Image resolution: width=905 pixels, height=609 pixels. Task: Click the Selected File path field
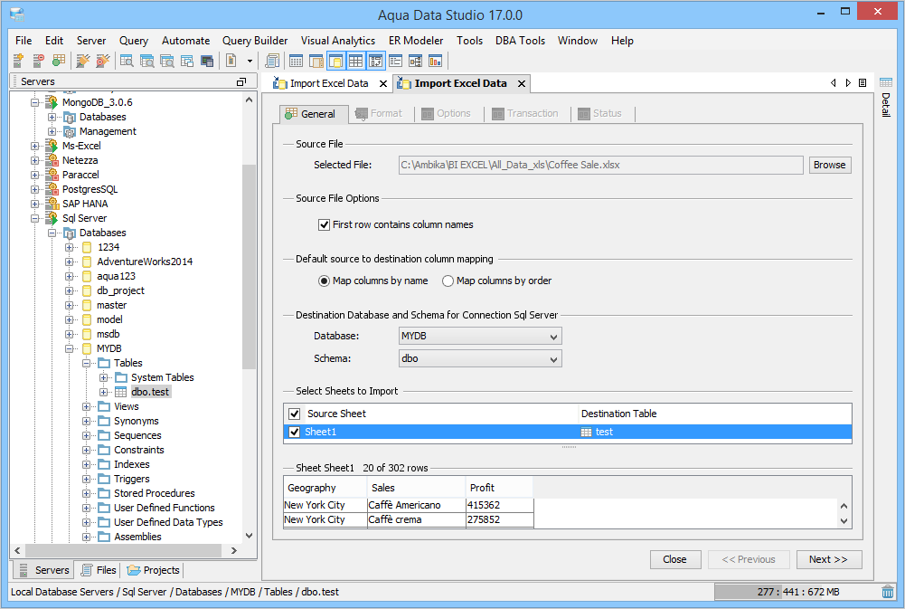point(600,166)
